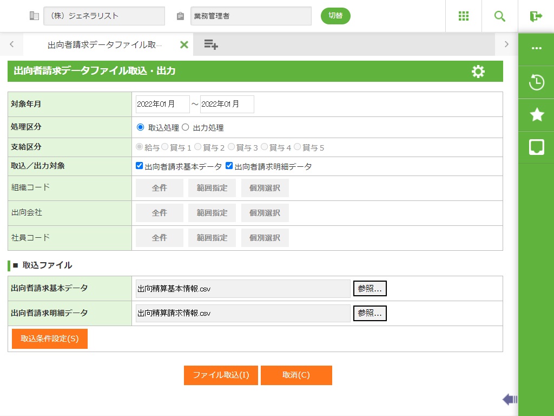
Task: Click the search magnifier icon
Action: pos(500,16)
